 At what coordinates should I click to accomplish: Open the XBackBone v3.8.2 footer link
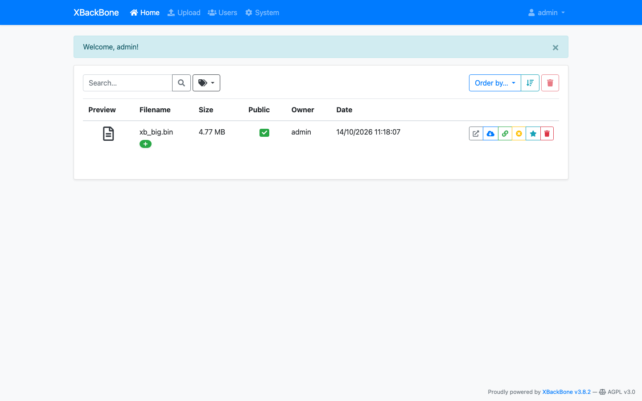[566, 392]
